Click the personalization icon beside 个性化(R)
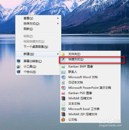129x130 pixels. pos(19,72)
